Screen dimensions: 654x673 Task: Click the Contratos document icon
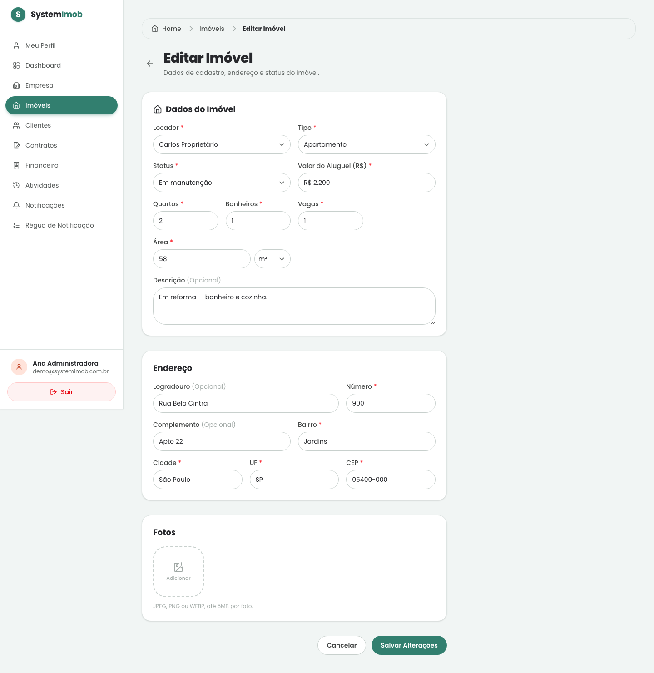[16, 145]
